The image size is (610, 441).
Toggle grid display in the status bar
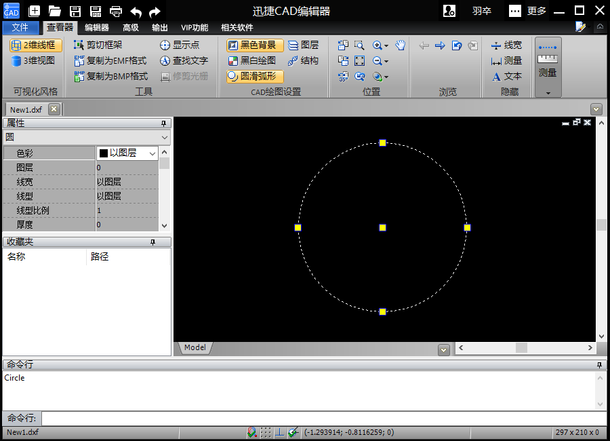point(266,432)
